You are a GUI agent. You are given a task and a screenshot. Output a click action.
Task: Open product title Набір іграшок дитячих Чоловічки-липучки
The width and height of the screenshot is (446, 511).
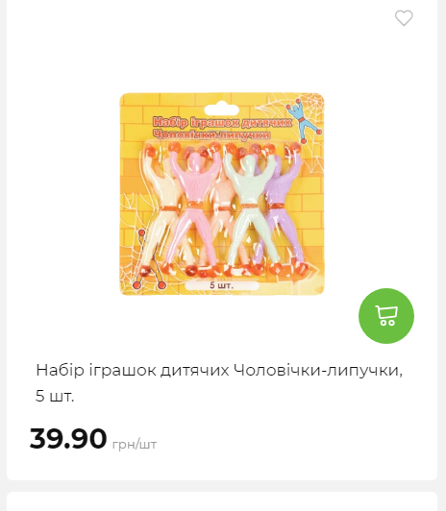[x=219, y=370]
